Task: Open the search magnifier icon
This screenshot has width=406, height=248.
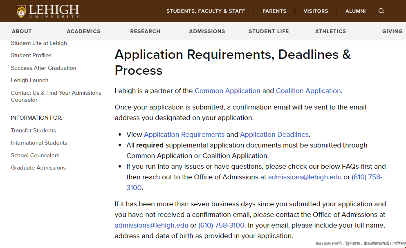Action: pos(381,11)
